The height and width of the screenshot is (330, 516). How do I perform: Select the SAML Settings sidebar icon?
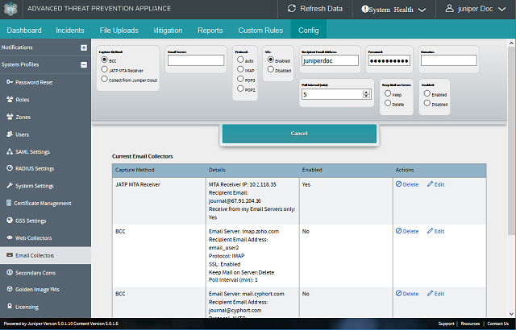9,151
